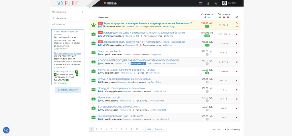Click the green flag statistics icon
This screenshot has height=136, width=292.
coord(220,17)
